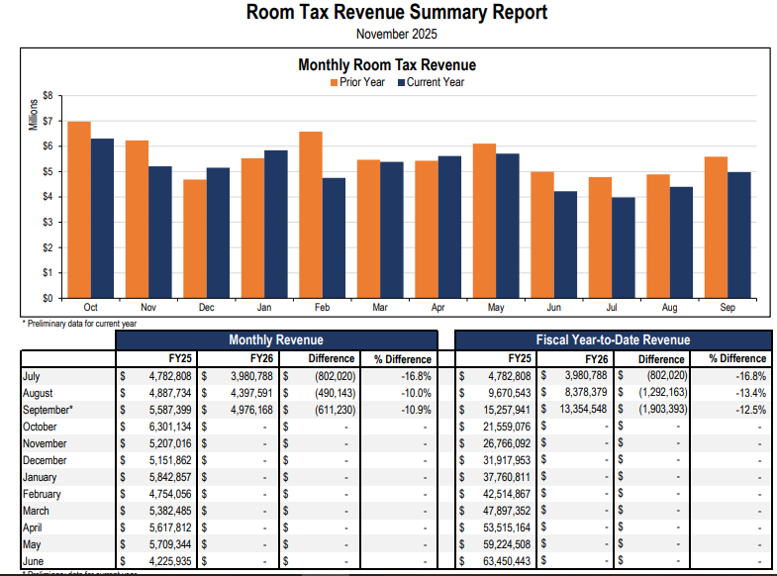
Task: Select the September* row label in the table
Action: click(48, 410)
